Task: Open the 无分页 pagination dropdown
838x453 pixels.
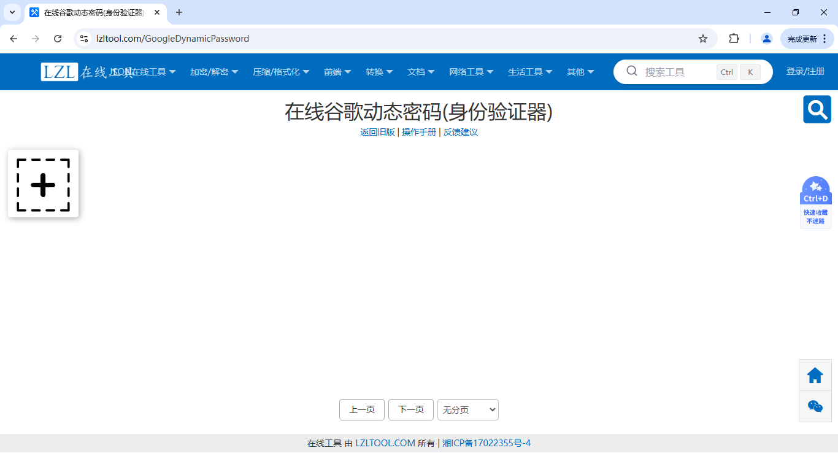Action: [x=468, y=409]
